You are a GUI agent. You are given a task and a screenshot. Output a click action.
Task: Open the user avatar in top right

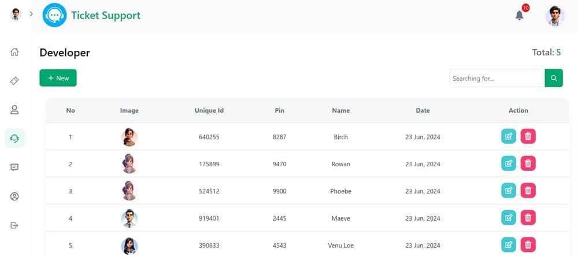click(555, 16)
